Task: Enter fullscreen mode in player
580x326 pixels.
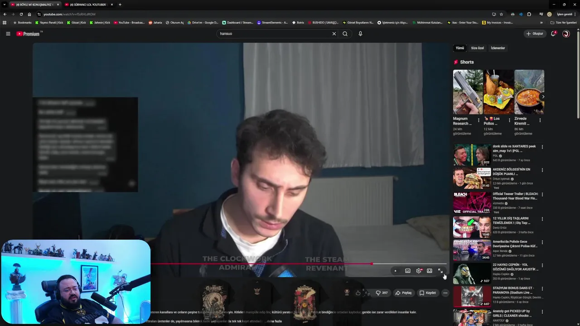Action: [x=440, y=271]
